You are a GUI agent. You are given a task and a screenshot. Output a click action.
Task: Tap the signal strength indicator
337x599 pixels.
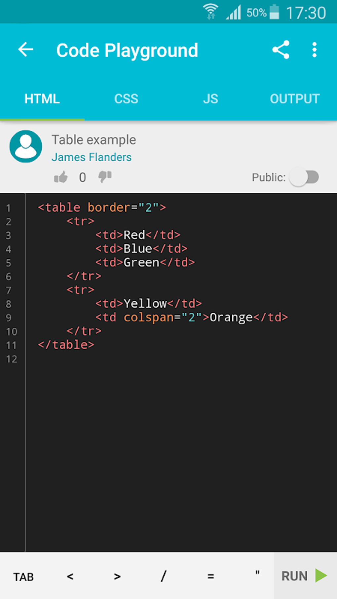click(x=235, y=12)
